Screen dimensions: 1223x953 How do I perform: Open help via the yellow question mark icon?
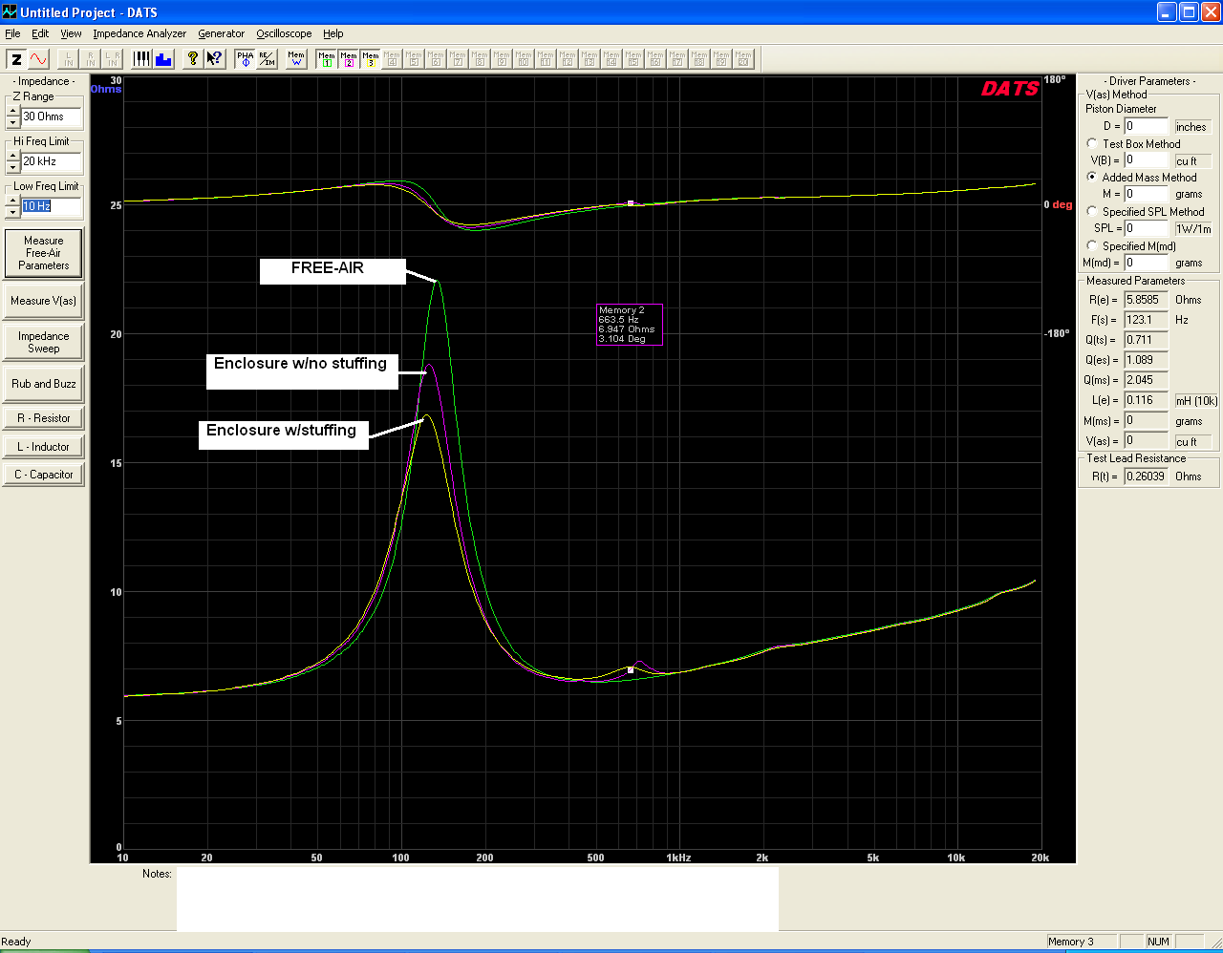pos(193,59)
